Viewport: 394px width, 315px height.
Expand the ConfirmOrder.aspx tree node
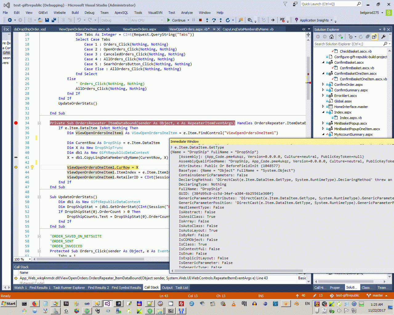pos(323,85)
